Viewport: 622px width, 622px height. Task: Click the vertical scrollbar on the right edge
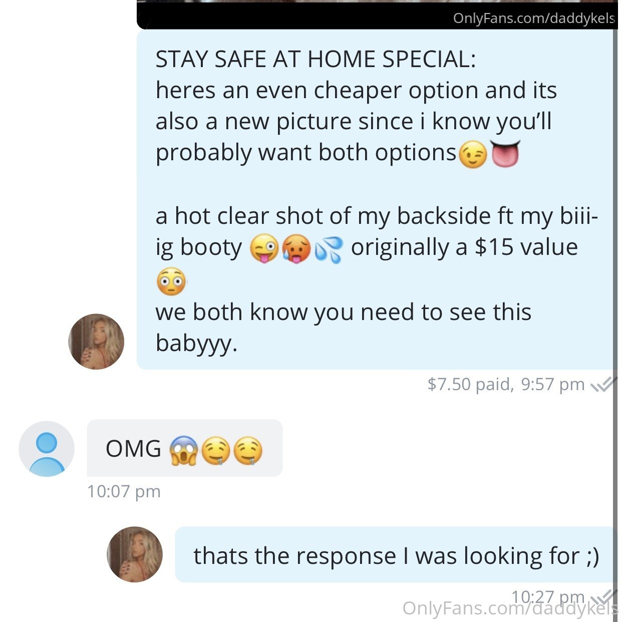[x=615, y=310]
